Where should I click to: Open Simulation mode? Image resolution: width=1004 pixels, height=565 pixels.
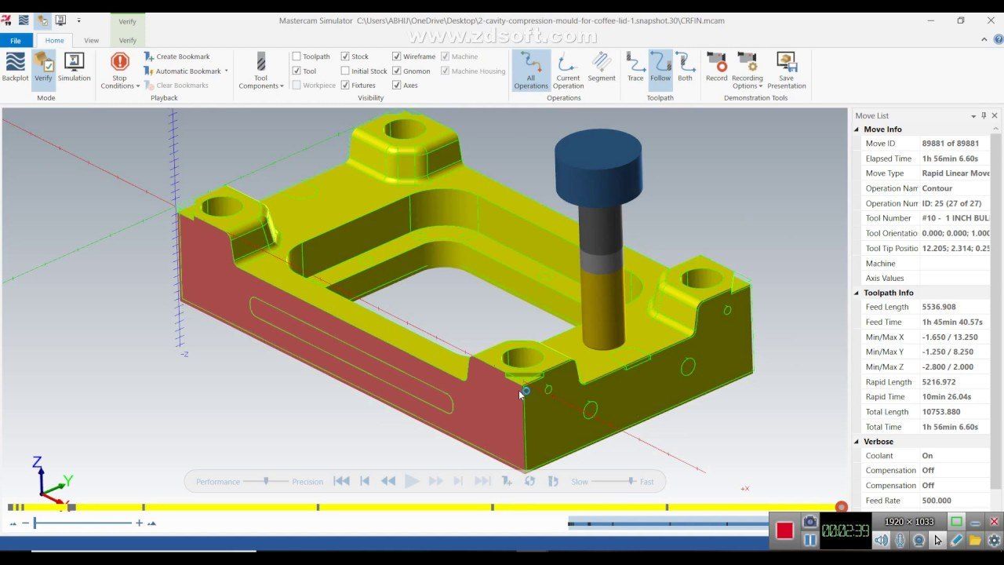(x=74, y=67)
